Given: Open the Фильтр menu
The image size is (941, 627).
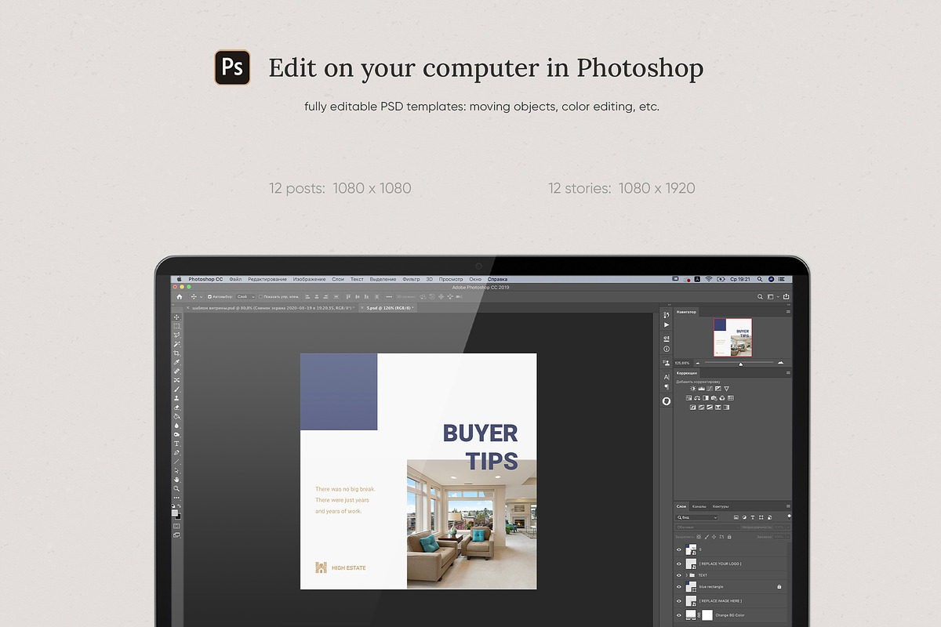Looking at the screenshot, I should [x=411, y=279].
